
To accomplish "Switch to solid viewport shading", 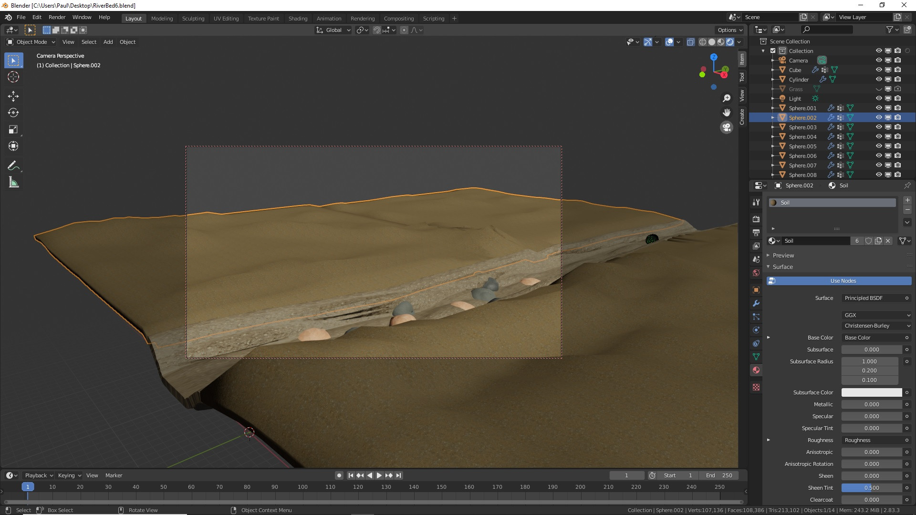I will coord(712,42).
